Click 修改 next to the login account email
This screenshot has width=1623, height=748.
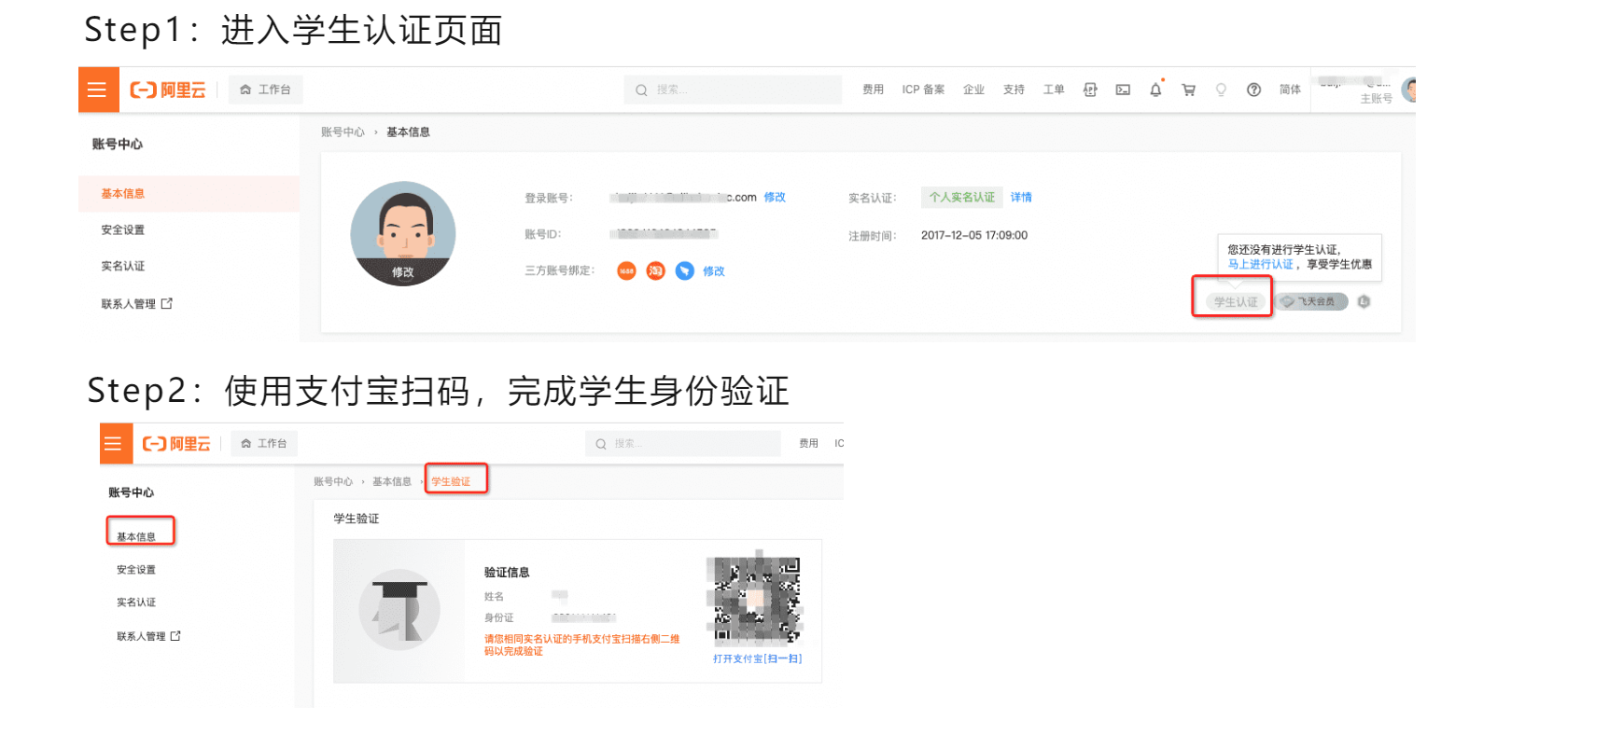click(x=775, y=198)
